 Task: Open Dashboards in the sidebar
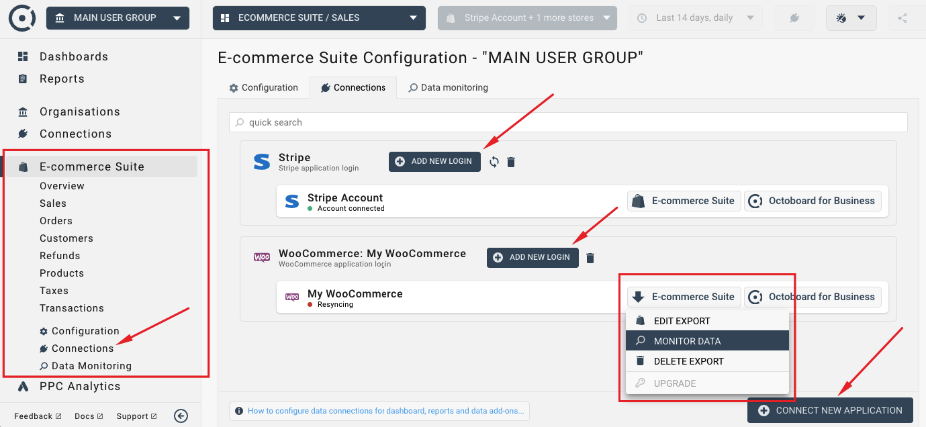tap(74, 56)
